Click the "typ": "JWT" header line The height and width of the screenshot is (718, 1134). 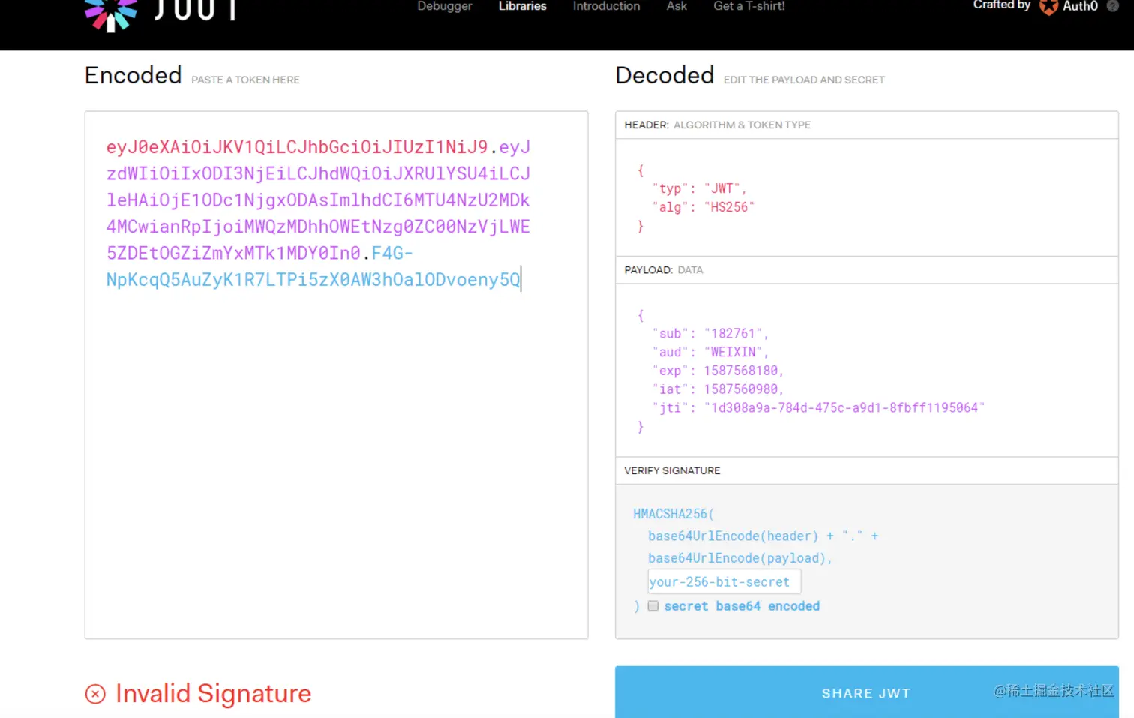click(699, 188)
